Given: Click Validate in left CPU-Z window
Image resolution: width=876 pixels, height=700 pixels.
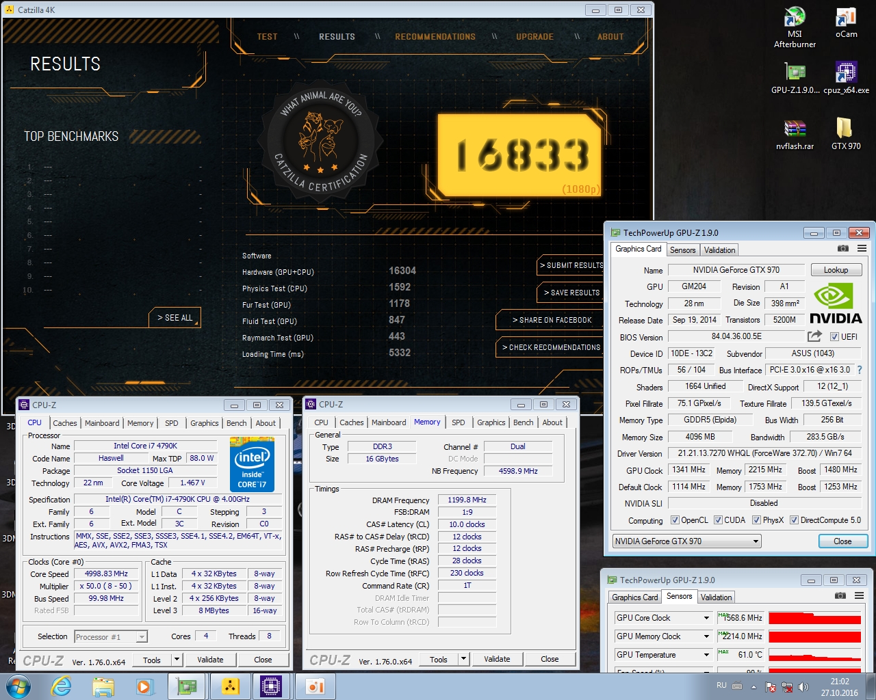Looking at the screenshot, I should 210,660.
